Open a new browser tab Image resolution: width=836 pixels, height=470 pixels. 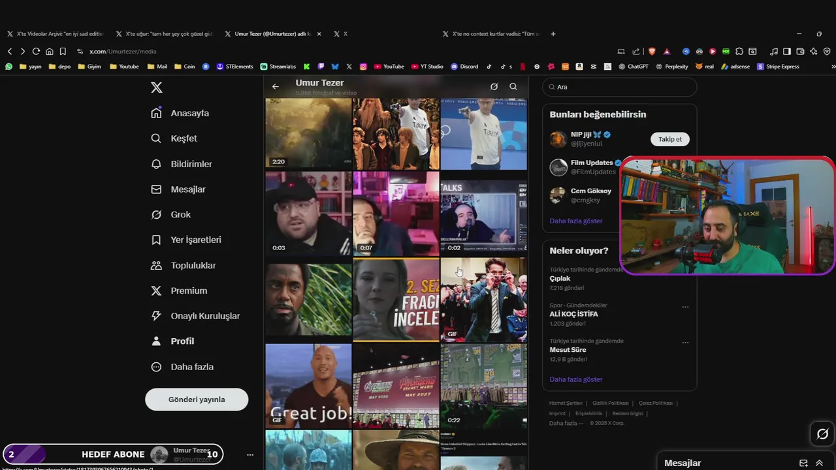(553, 34)
